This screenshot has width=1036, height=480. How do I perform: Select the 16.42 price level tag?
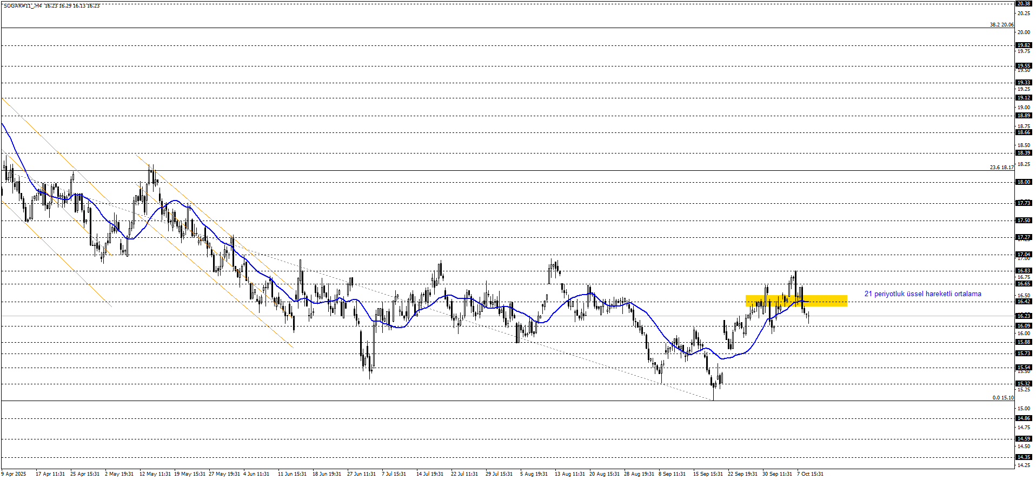click(1023, 302)
